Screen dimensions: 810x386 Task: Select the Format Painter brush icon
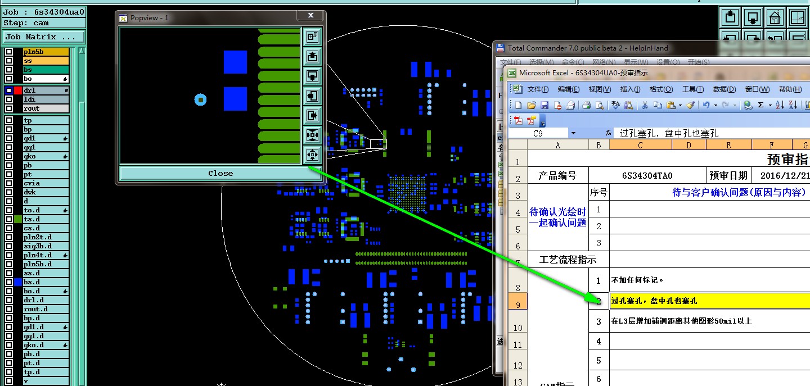pyautogui.click(x=691, y=105)
